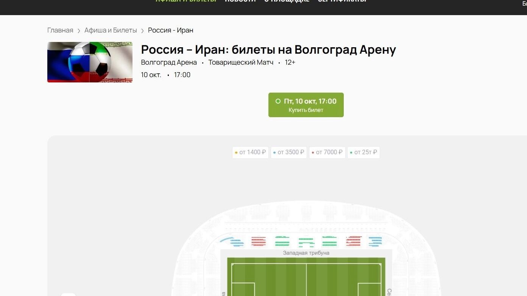Toggle the от 3500 ₽ price filter

[288, 152]
